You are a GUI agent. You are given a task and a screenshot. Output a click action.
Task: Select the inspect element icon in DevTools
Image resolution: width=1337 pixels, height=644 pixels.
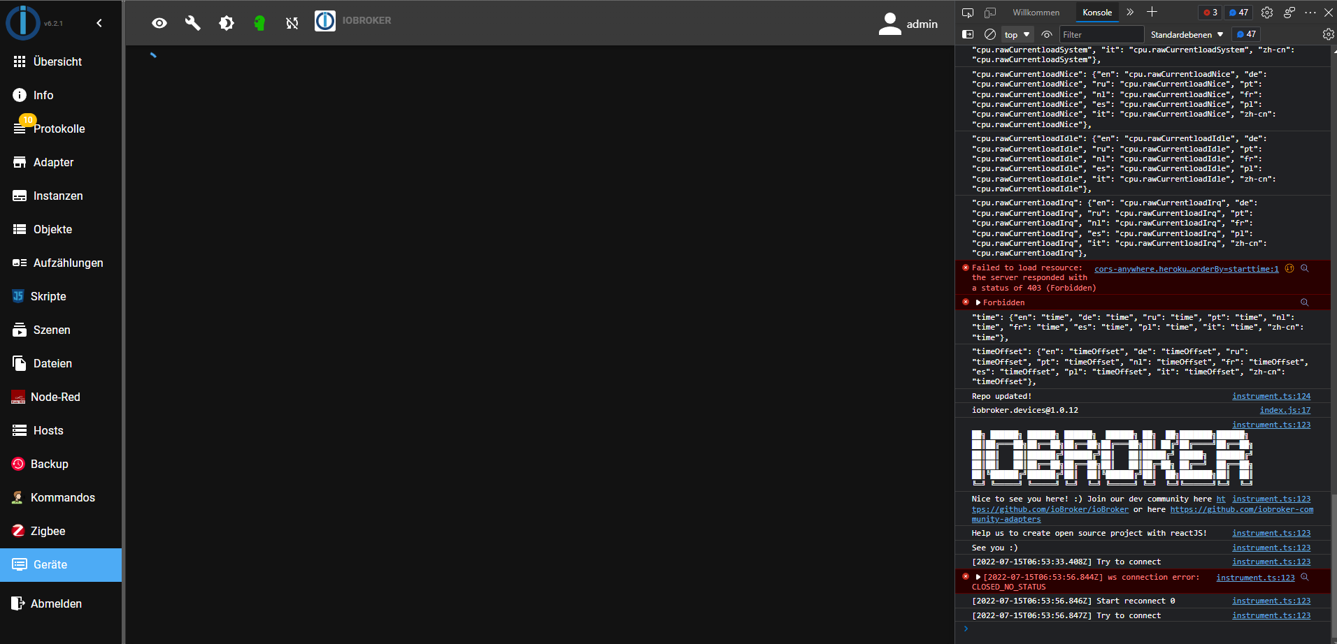[968, 12]
